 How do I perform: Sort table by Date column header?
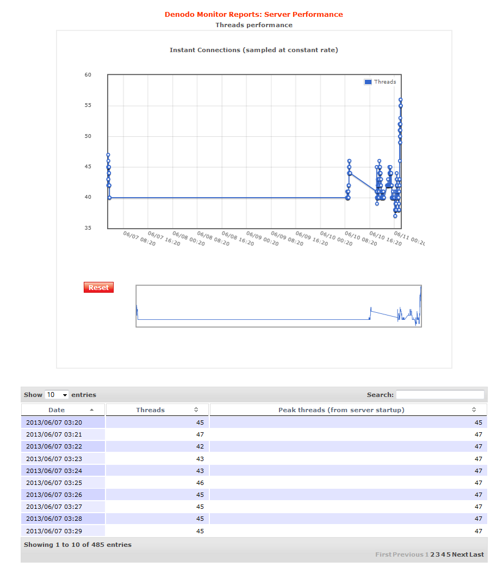[63, 410]
